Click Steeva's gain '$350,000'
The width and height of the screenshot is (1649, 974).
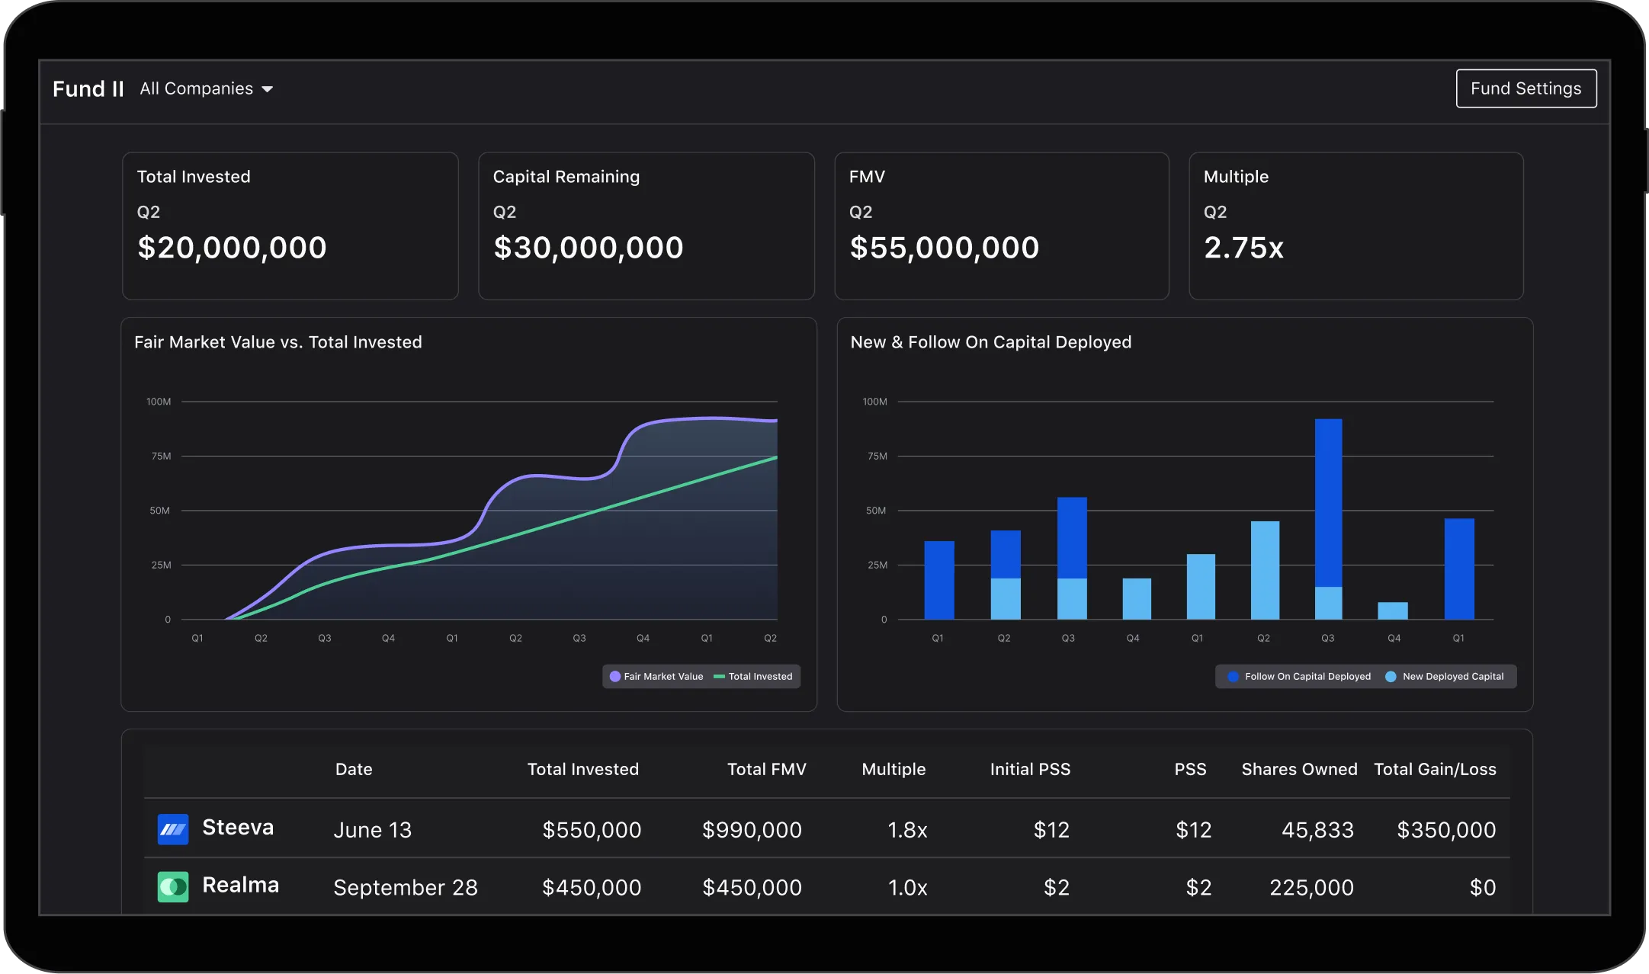click(x=1446, y=830)
